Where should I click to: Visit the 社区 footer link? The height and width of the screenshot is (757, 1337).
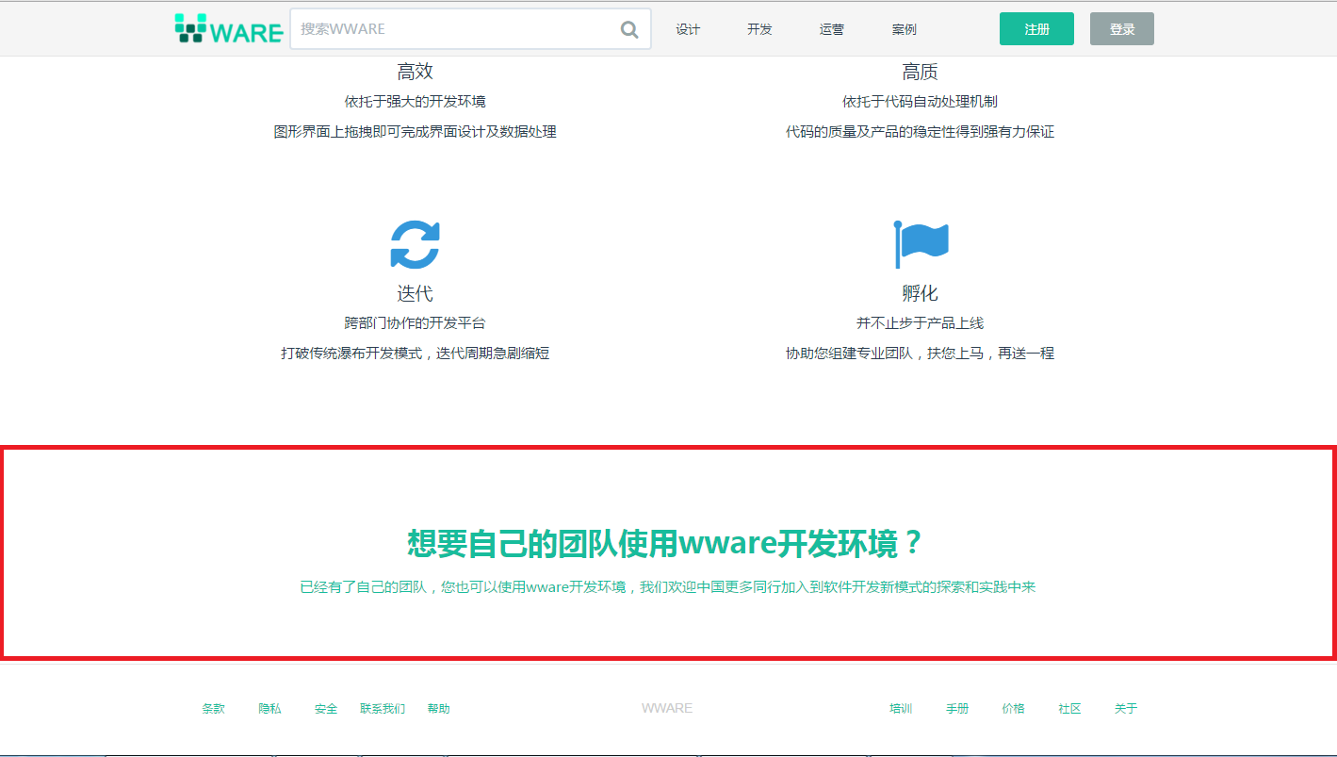click(x=1069, y=709)
